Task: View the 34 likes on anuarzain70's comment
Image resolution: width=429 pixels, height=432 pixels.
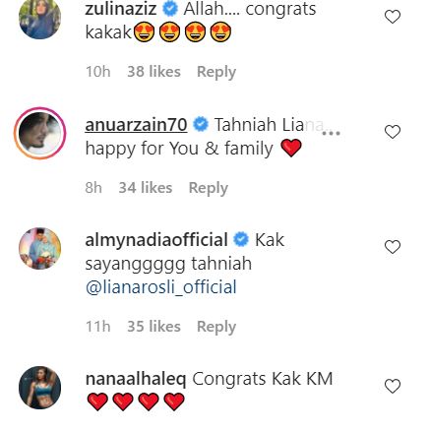Action: (x=146, y=188)
